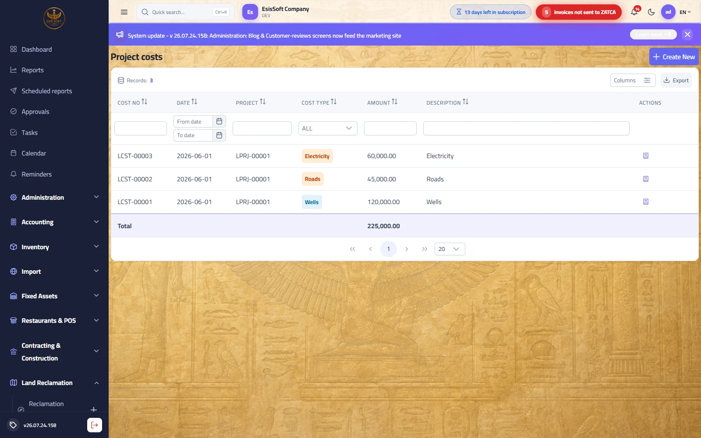Open the To date calendar picker
The height and width of the screenshot is (438, 701).
tap(219, 135)
